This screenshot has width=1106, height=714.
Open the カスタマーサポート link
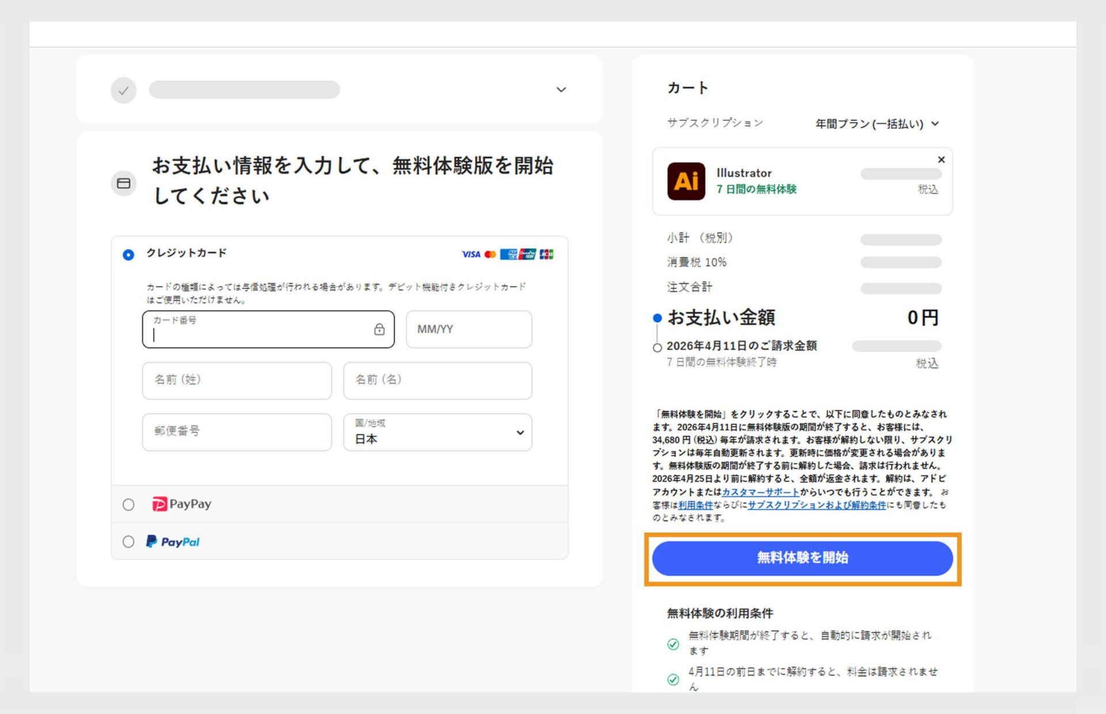[759, 492]
